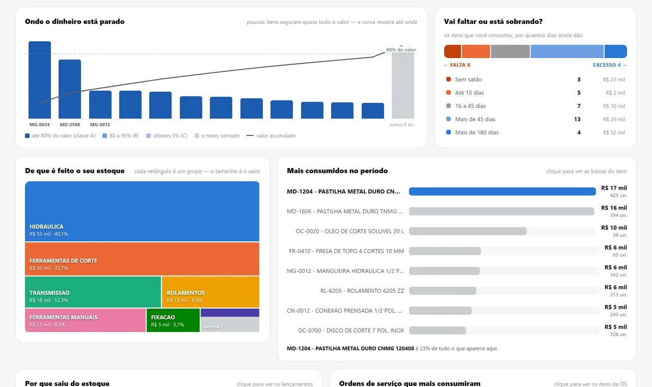Click the ROLAMENTOS treemap rectangle
The image size is (652, 387).
[x=210, y=292]
